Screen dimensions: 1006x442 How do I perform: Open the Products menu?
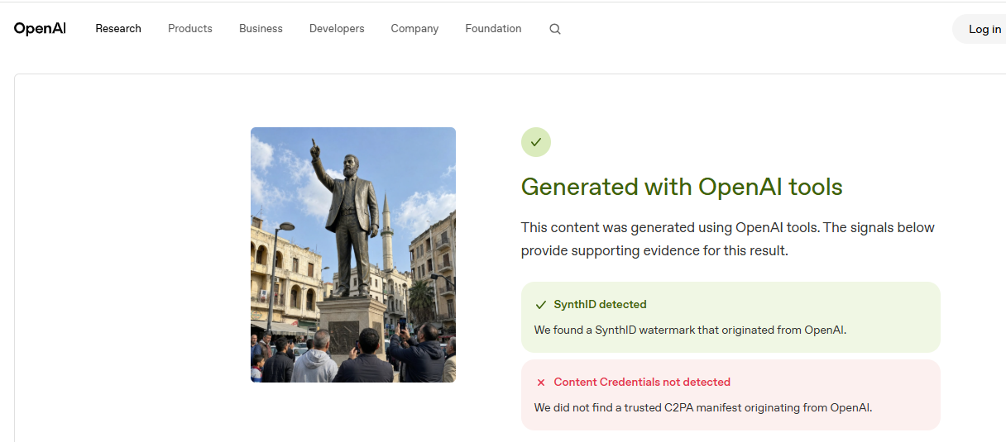point(190,29)
